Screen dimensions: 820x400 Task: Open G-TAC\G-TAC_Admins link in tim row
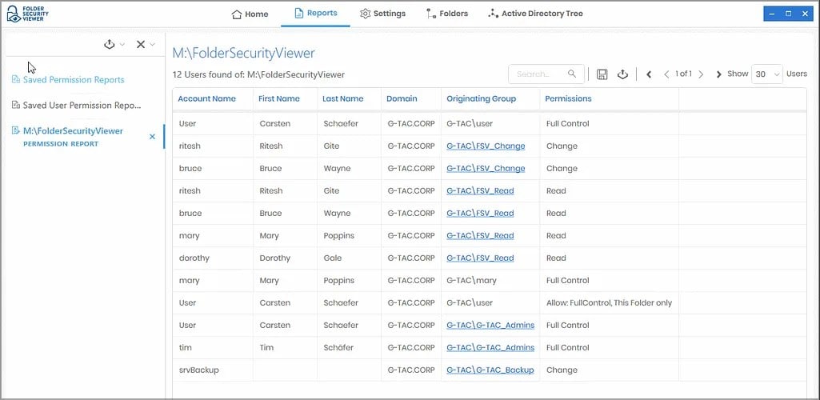point(490,348)
